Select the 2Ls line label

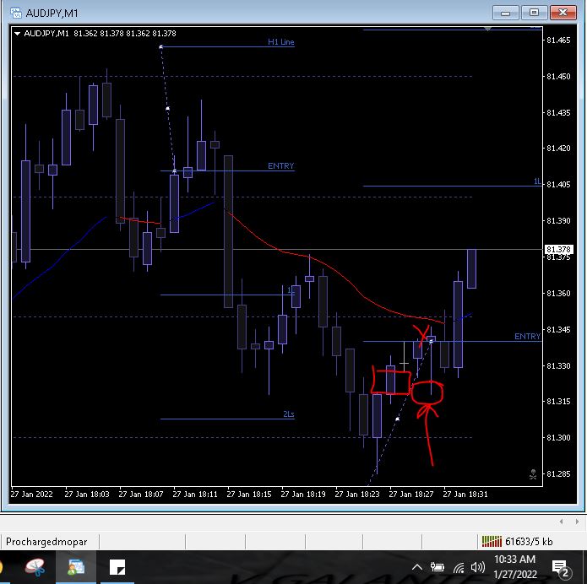coord(289,414)
